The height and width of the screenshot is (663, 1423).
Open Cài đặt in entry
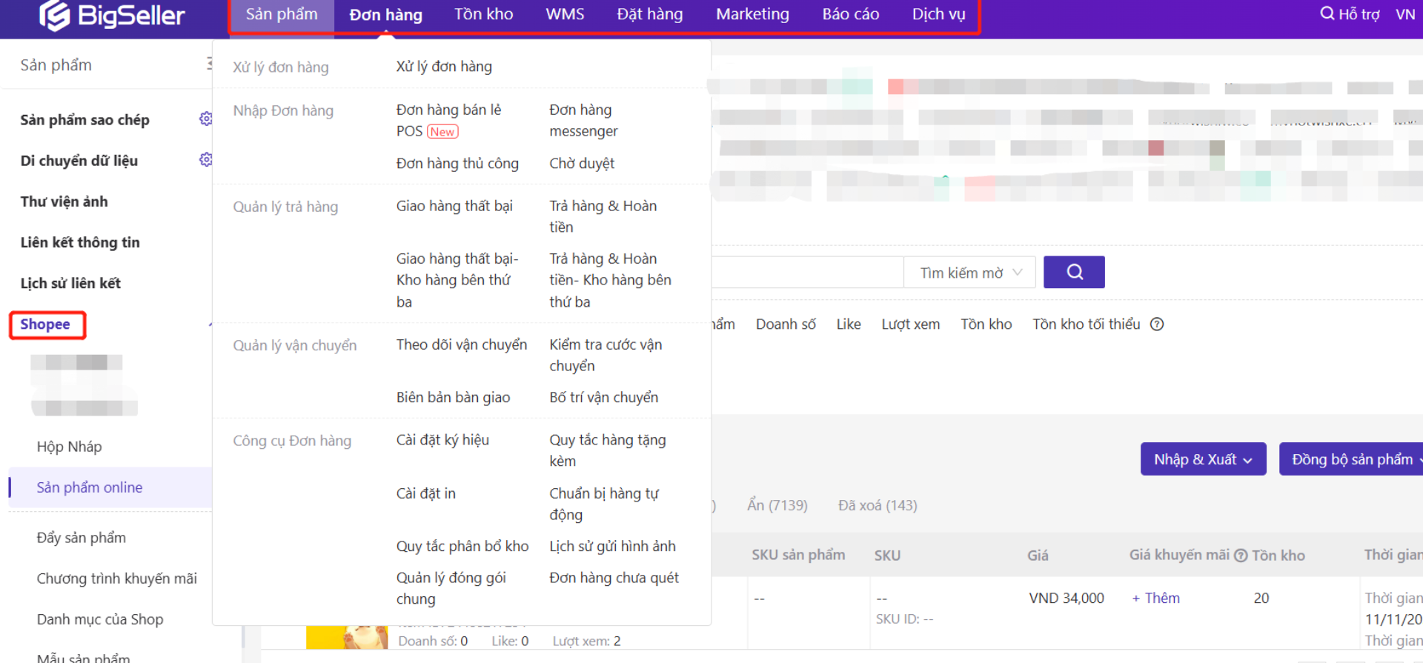tap(425, 493)
